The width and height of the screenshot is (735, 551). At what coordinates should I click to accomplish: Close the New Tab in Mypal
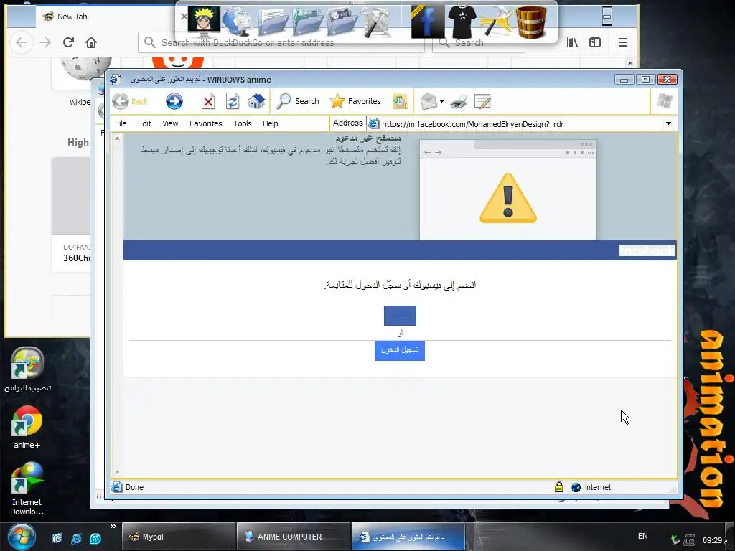(x=184, y=17)
